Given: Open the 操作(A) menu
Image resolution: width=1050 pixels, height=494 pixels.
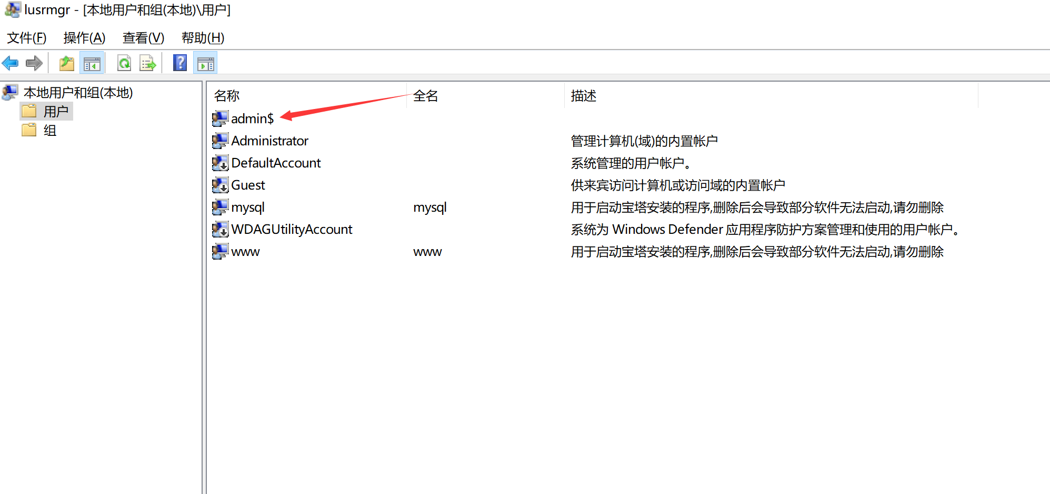Looking at the screenshot, I should [84, 38].
